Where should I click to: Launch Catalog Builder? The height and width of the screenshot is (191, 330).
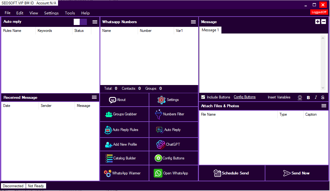(125, 158)
